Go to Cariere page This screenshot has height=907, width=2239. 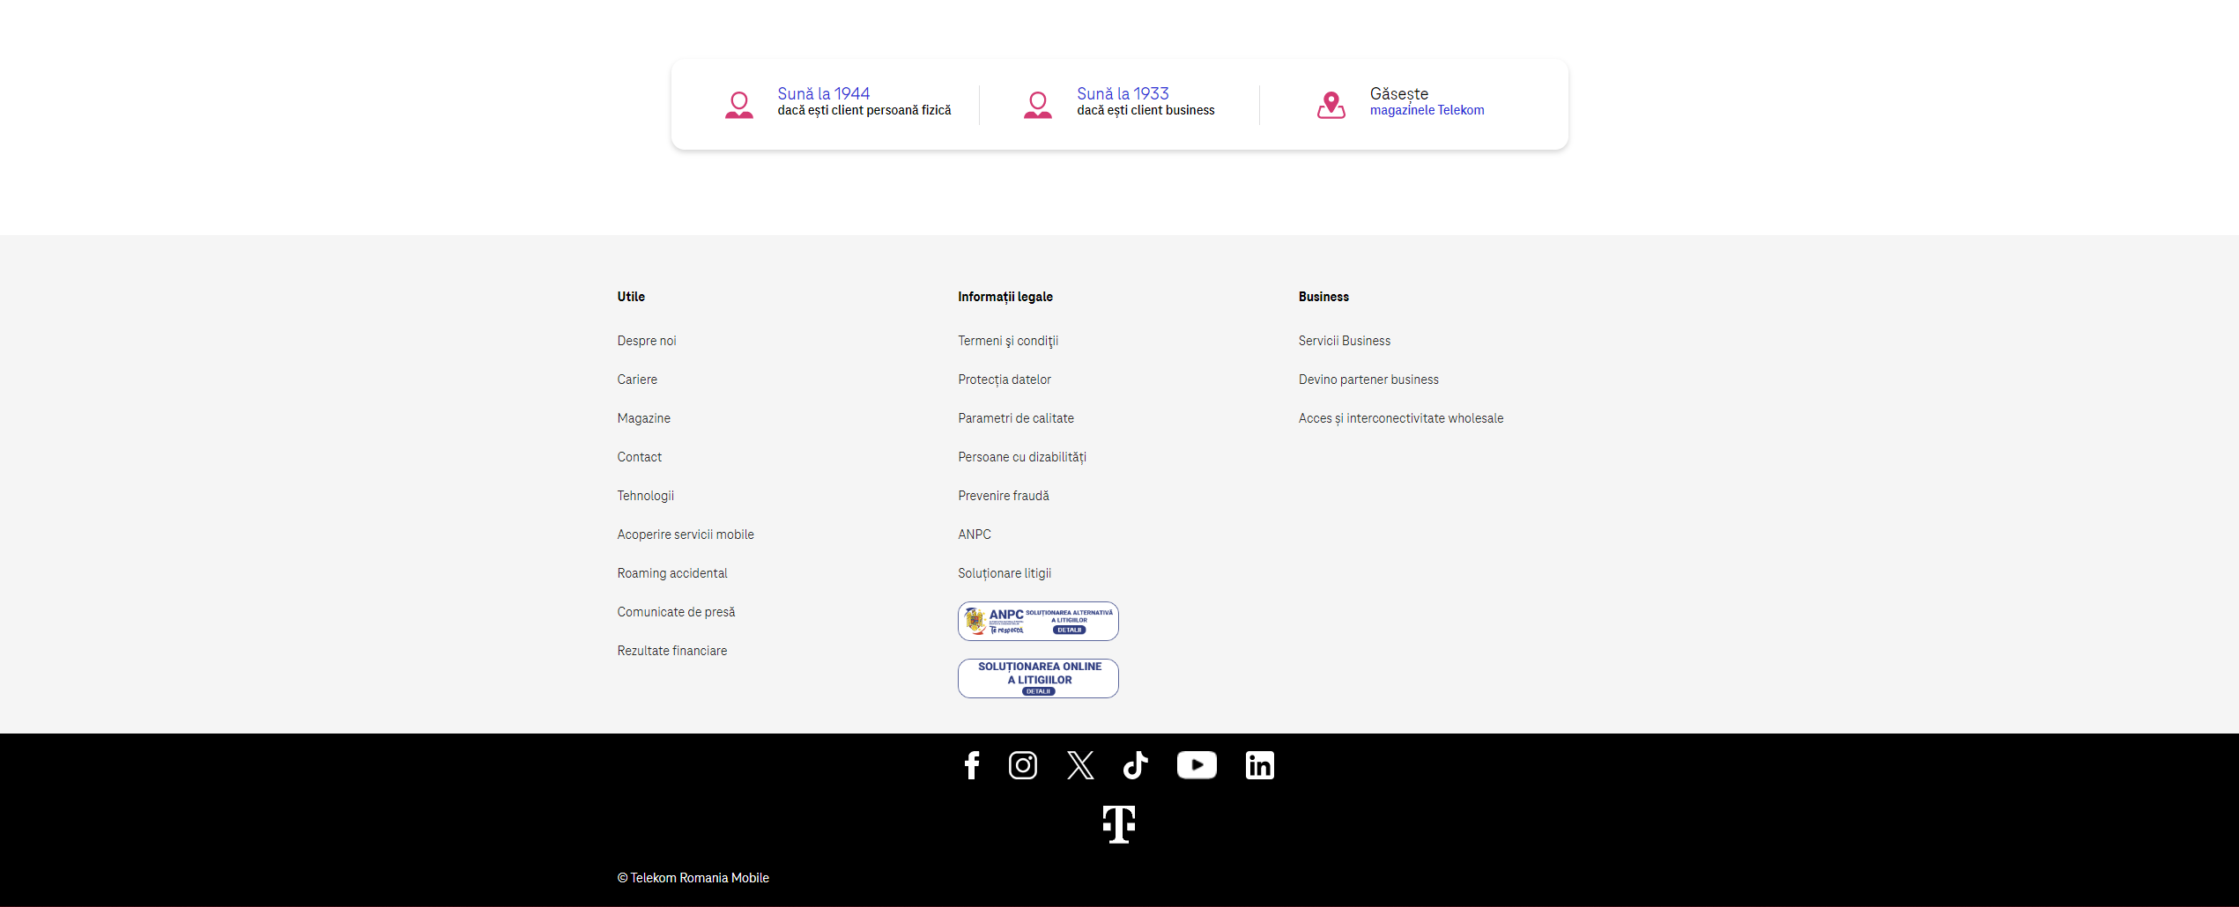[636, 380]
